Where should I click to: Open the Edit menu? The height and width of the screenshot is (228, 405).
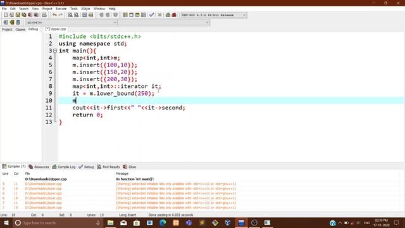(x=13, y=9)
